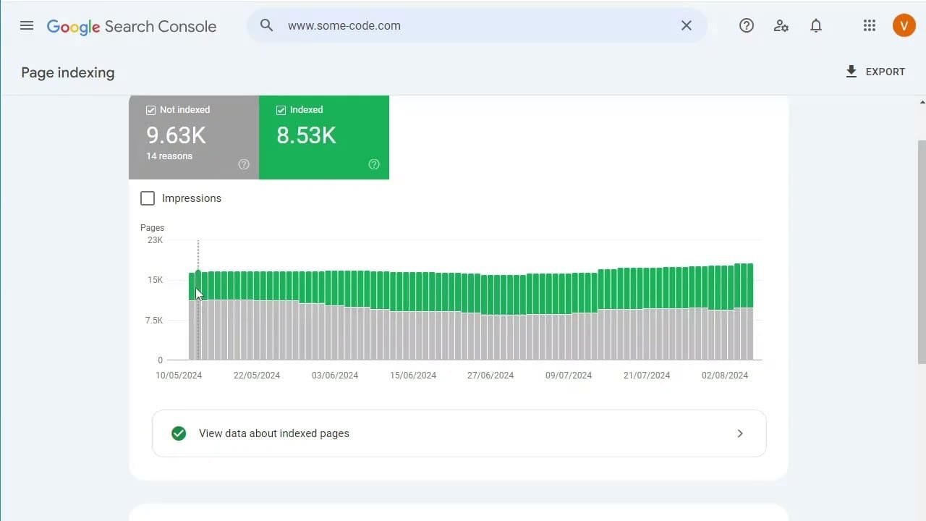
Task: Click the Google Search Console logo
Action: click(x=132, y=26)
